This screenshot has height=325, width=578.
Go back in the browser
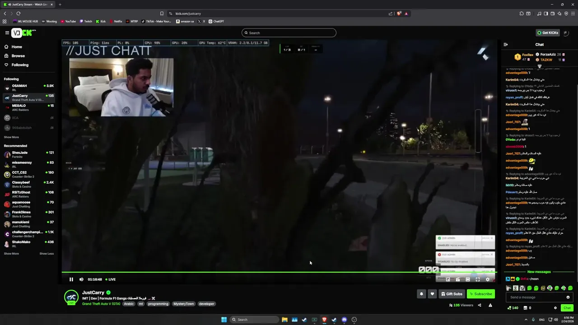pyautogui.click(x=5, y=14)
